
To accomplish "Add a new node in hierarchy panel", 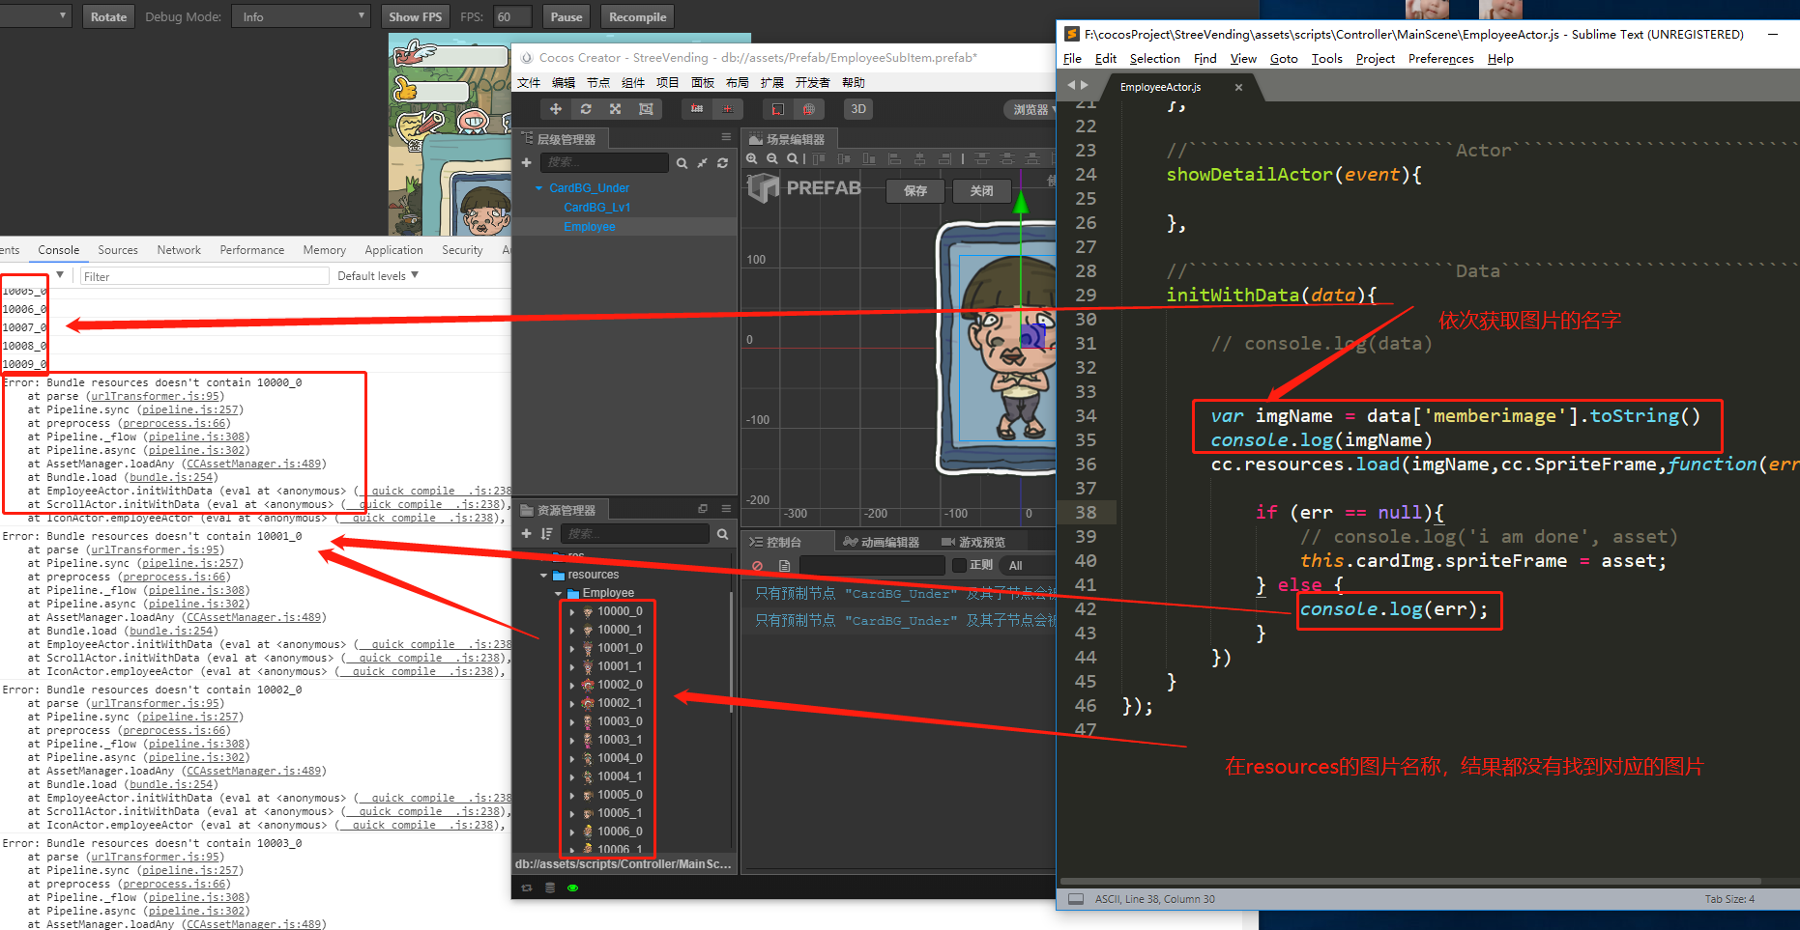I will click(527, 162).
